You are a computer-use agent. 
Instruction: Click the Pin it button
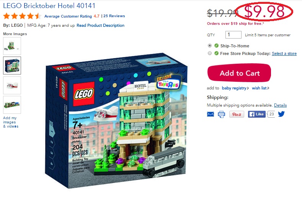[x=237, y=114]
